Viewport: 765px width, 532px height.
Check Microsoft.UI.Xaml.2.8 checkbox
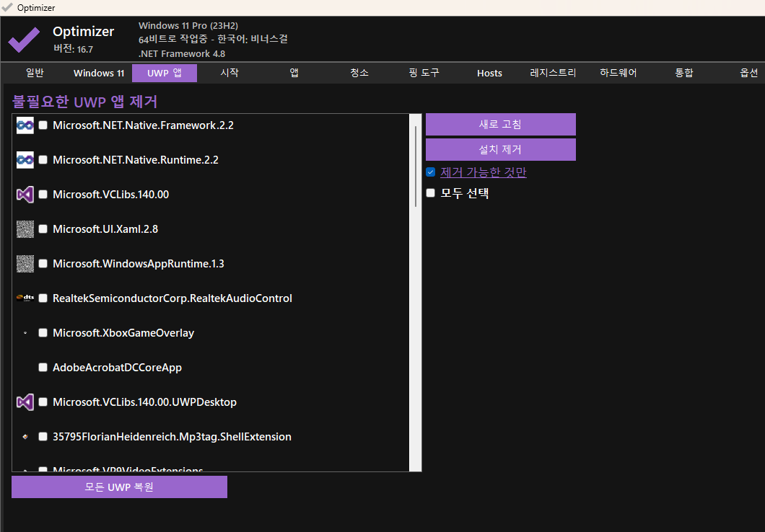click(x=43, y=229)
